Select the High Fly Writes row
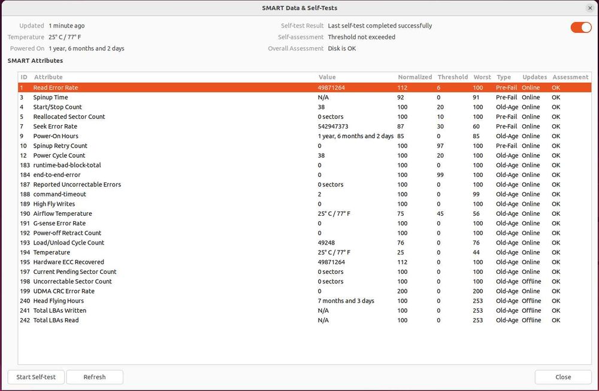Image resolution: width=599 pixels, height=391 pixels. [304, 204]
